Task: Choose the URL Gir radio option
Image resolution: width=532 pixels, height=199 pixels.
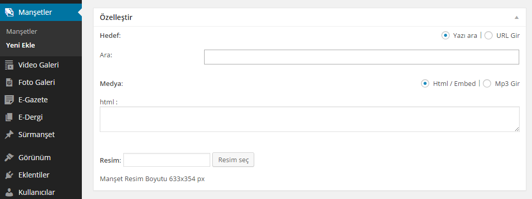Action: [x=488, y=35]
